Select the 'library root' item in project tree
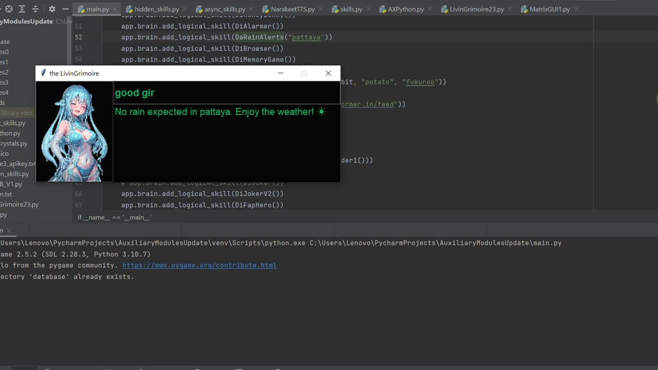 [x=16, y=113]
